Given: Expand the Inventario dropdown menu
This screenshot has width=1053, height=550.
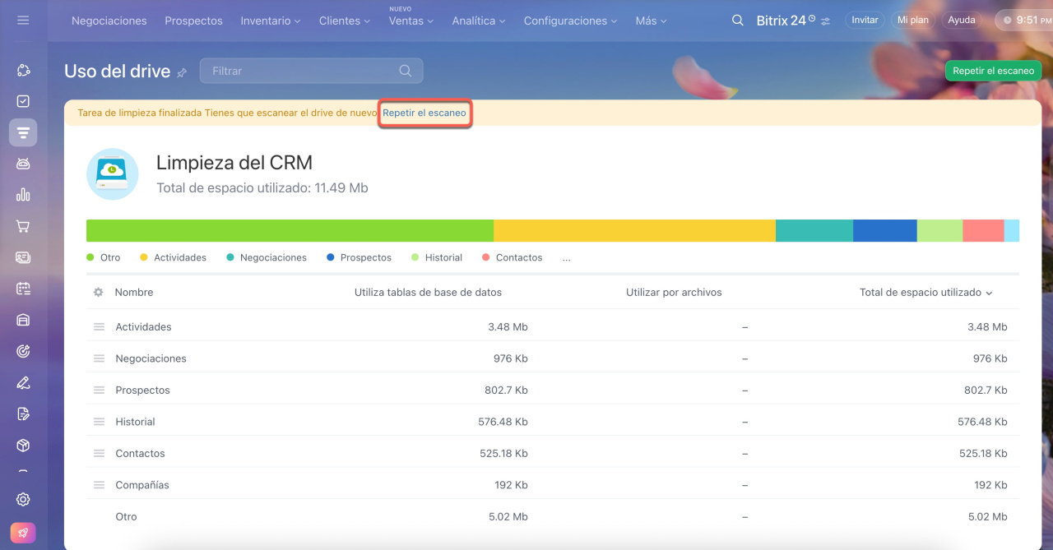Looking at the screenshot, I should click(270, 21).
